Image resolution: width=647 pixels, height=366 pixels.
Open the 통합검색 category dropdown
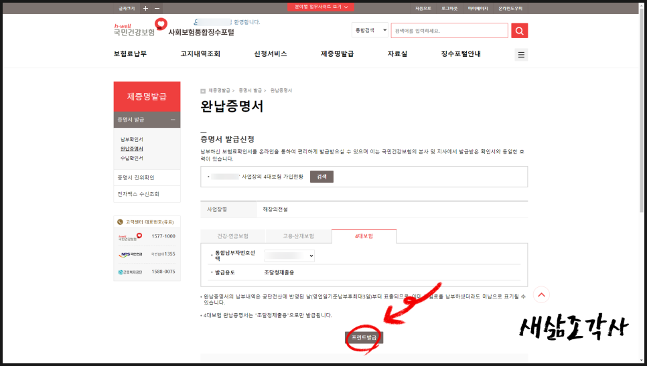(x=370, y=30)
